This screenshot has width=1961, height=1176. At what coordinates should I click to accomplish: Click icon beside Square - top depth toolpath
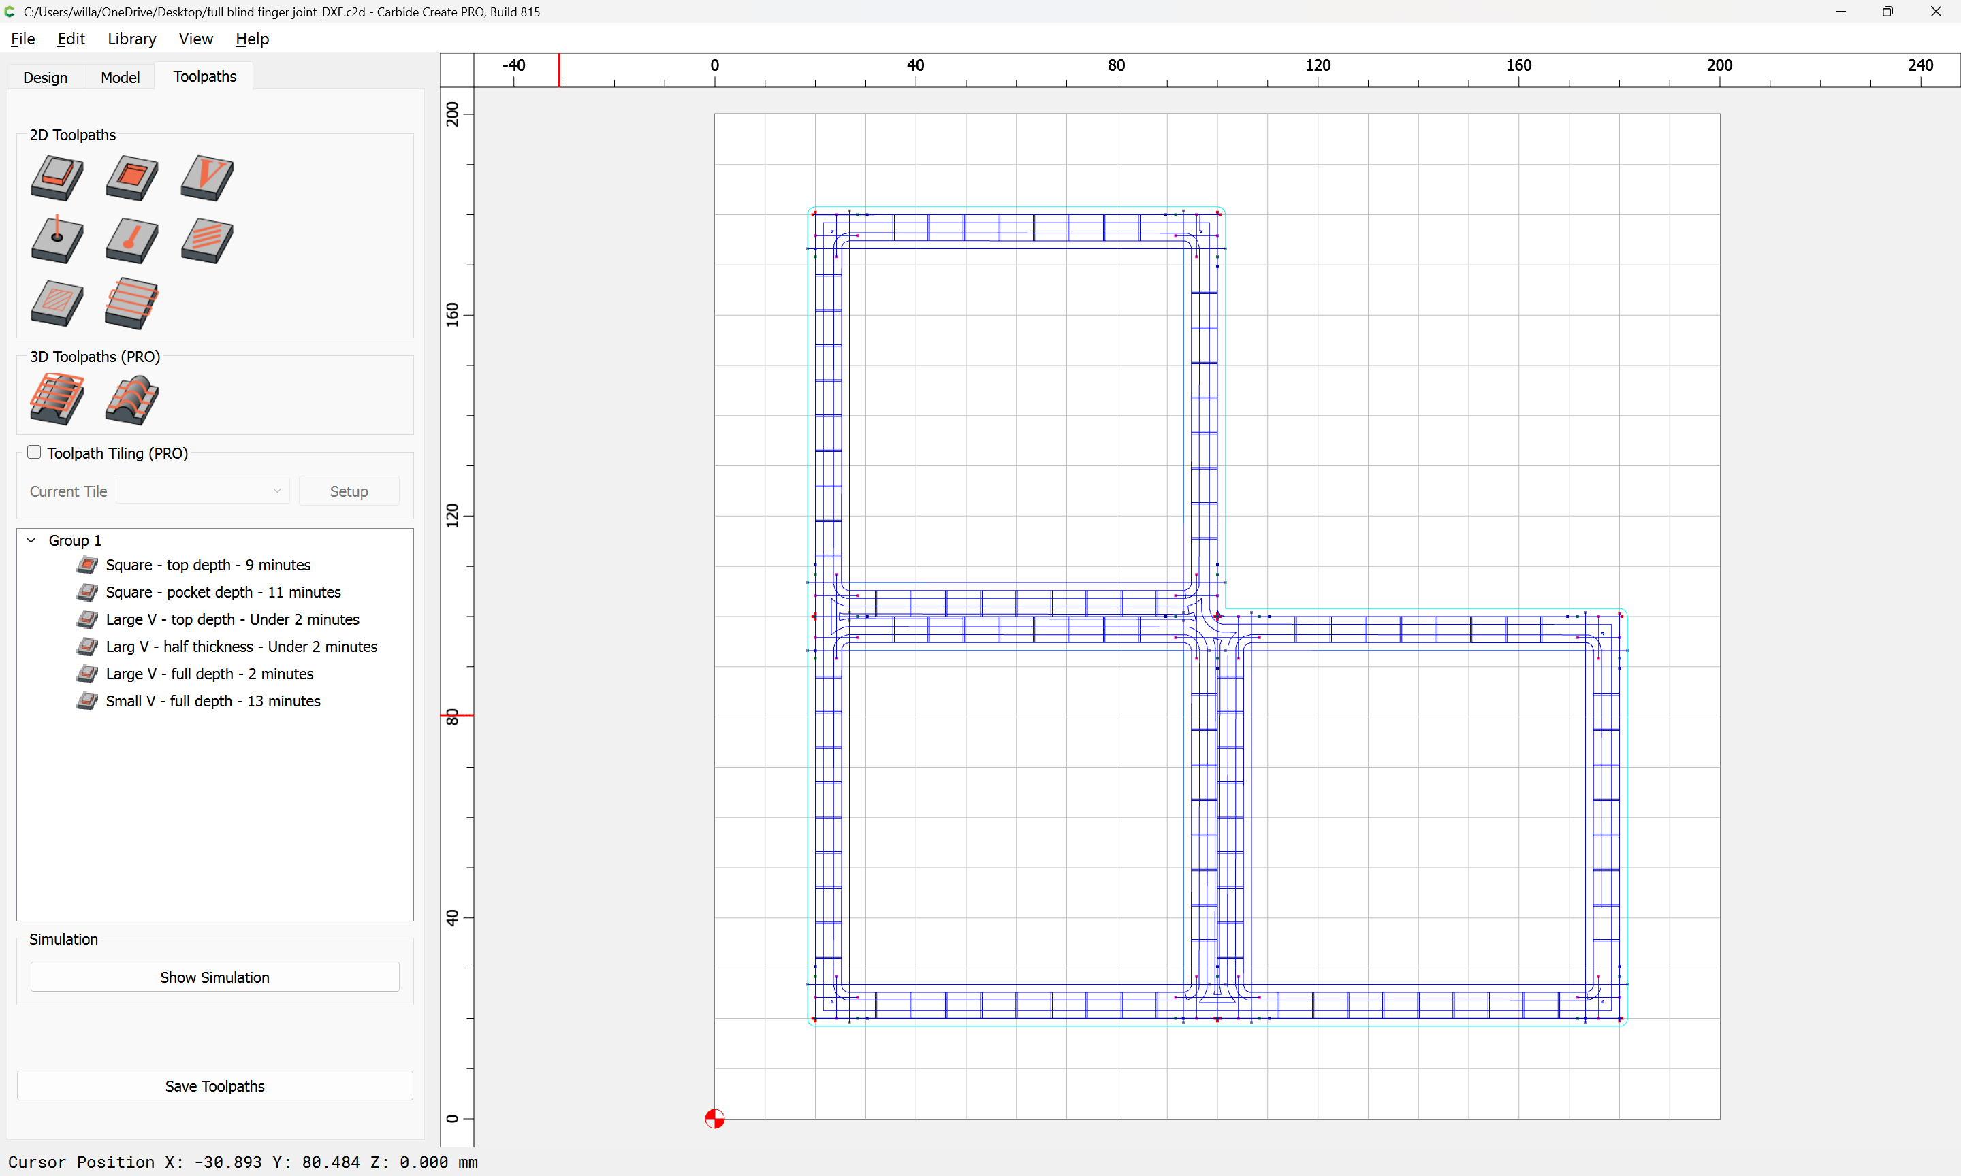[87, 565]
